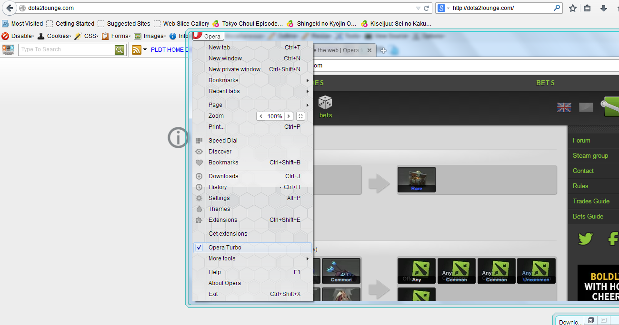This screenshot has width=619, height=325.
Task: Open the Firefox URL history dropdown arrow
Action: [418, 8]
